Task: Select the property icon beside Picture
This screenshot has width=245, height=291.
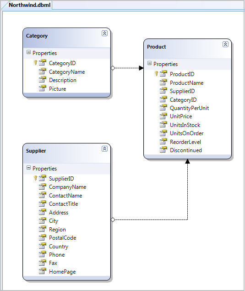Action: 43,88
